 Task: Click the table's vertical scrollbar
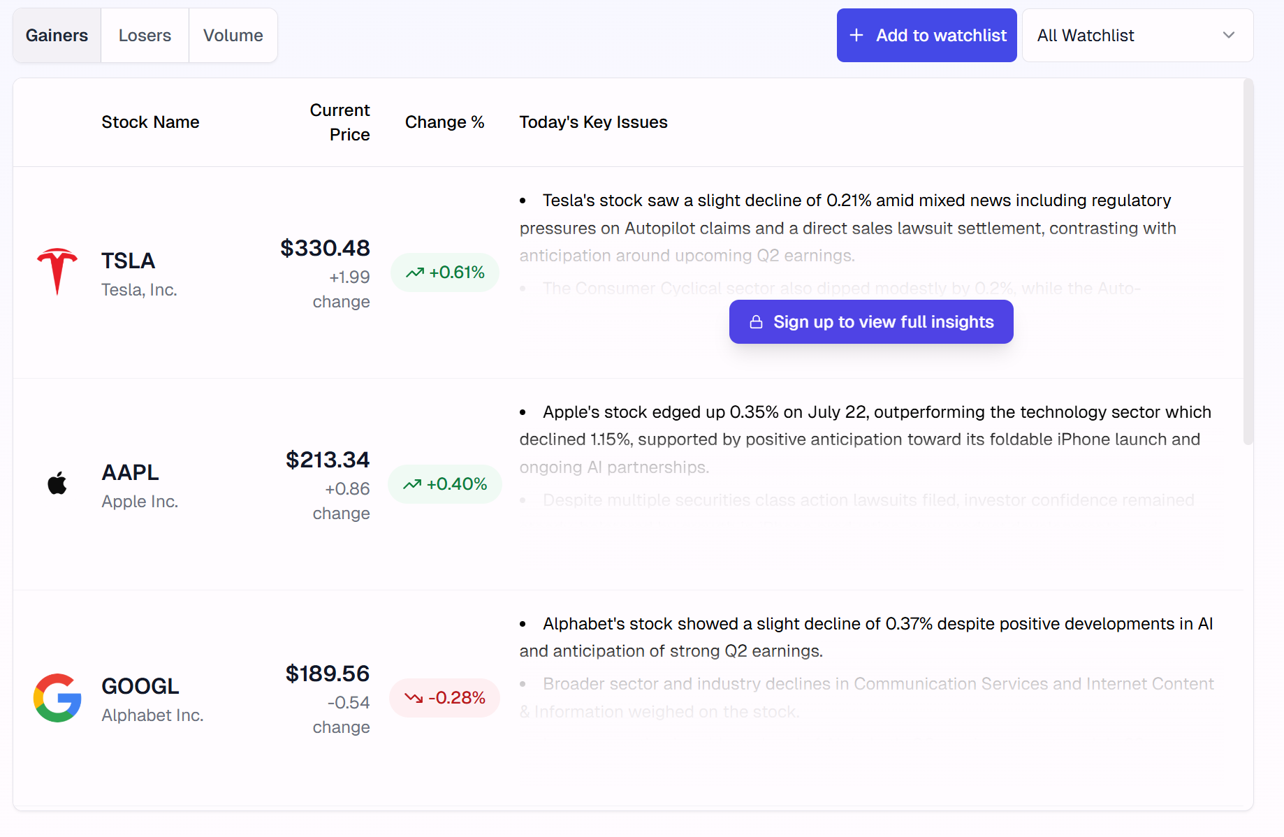tap(1248, 262)
